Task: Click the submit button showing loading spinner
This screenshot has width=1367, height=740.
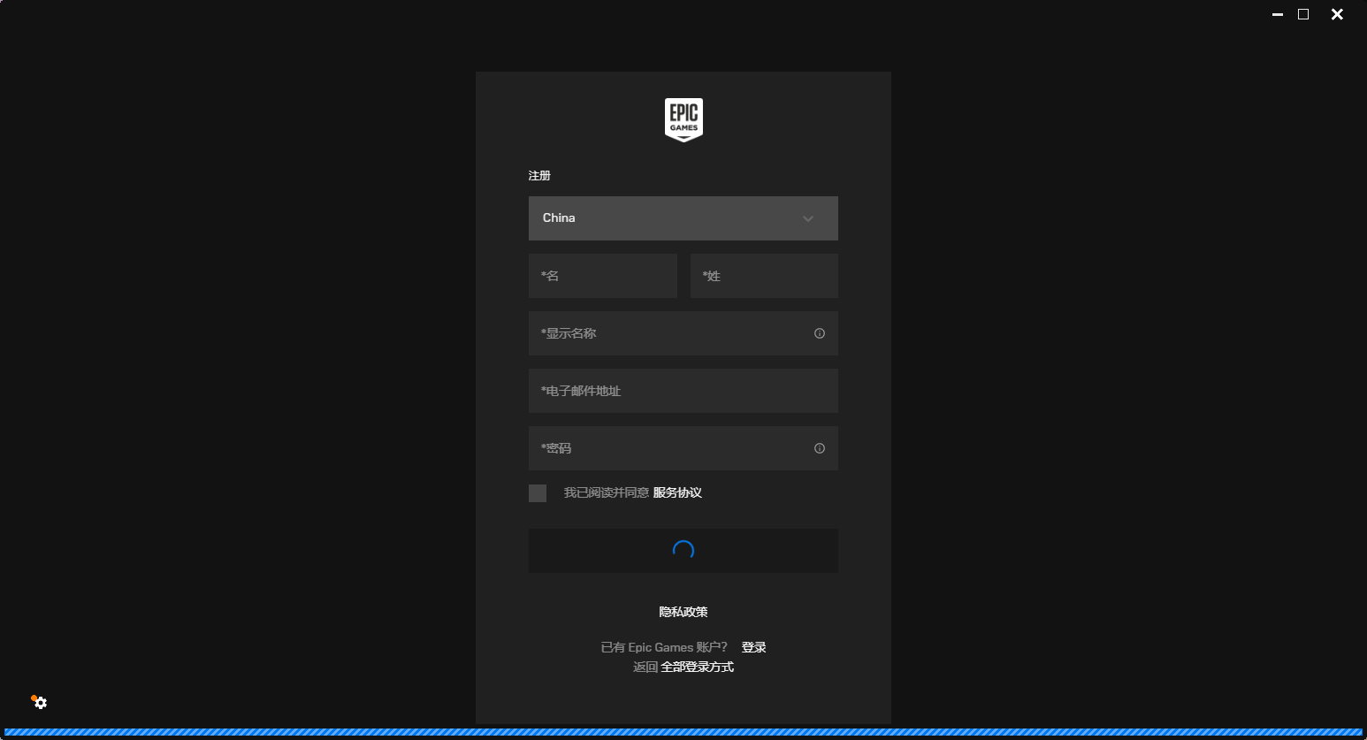Action: pyautogui.click(x=683, y=551)
